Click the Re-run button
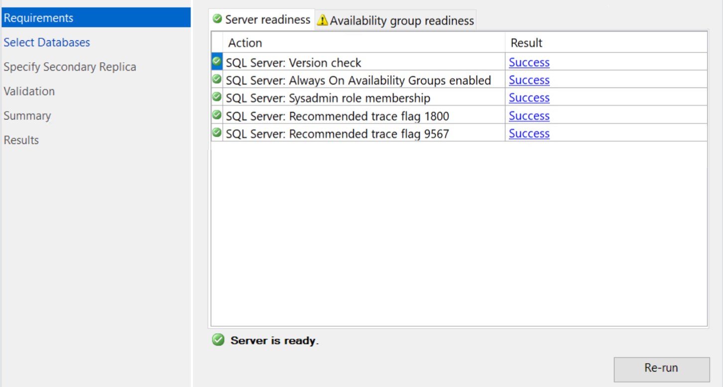Viewport: 723px width, 387px height. [x=661, y=369]
